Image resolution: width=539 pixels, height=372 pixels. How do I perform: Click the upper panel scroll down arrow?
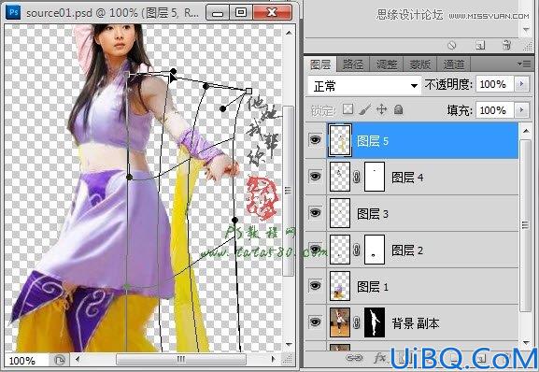[526, 30]
